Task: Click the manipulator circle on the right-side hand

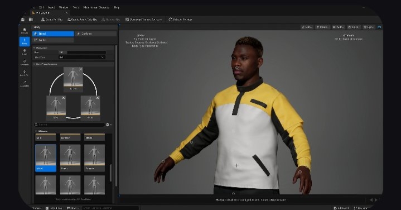Action: click(300, 172)
